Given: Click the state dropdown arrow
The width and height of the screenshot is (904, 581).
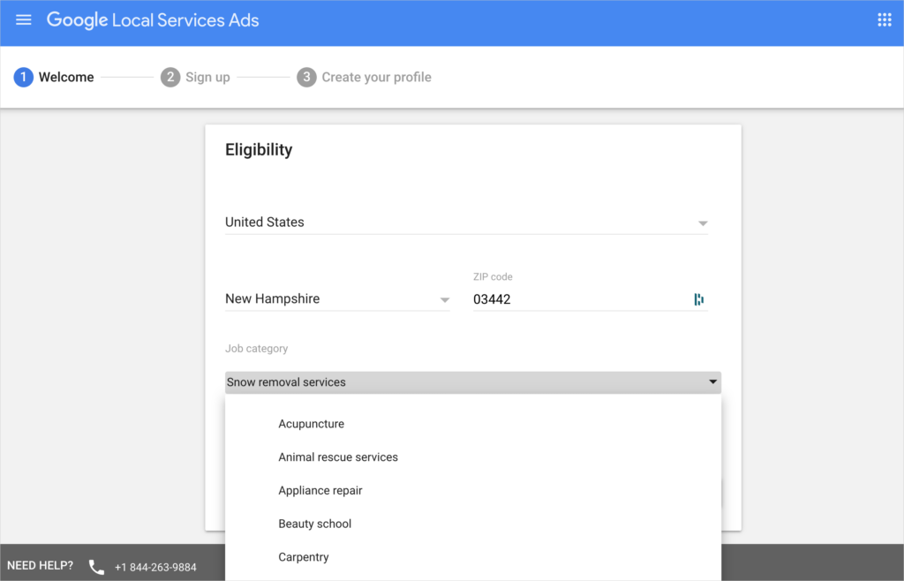Looking at the screenshot, I should [445, 300].
